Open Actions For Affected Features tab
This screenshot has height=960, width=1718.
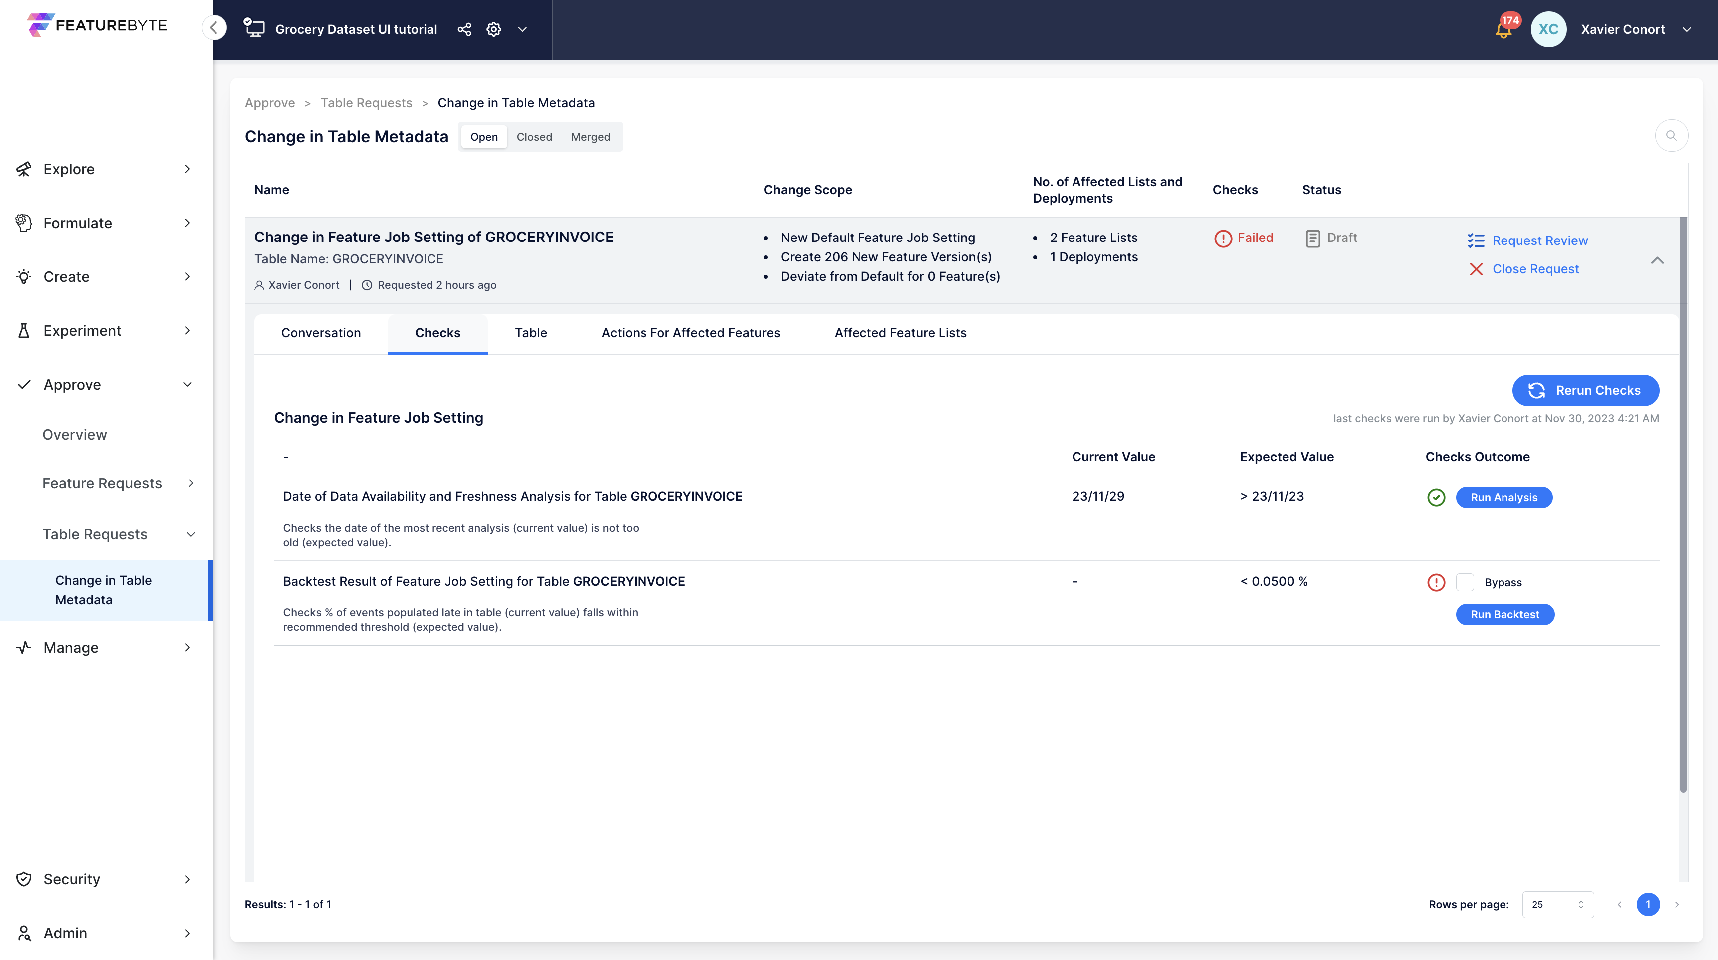coord(690,333)
